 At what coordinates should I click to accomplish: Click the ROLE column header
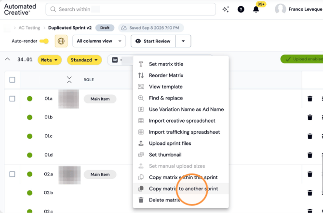coord(89,80)
